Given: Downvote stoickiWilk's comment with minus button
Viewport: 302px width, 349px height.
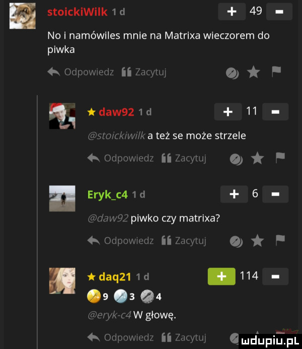Looking at the screenshot, I should [x=279, y=12].
